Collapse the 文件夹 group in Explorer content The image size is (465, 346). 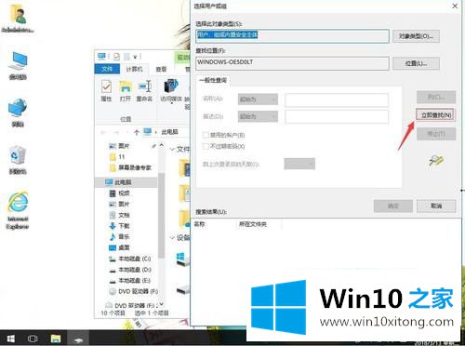click(x=172, y=150)
